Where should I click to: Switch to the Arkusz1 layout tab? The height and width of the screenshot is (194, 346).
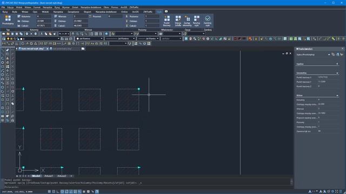click(x=49, y=176)
